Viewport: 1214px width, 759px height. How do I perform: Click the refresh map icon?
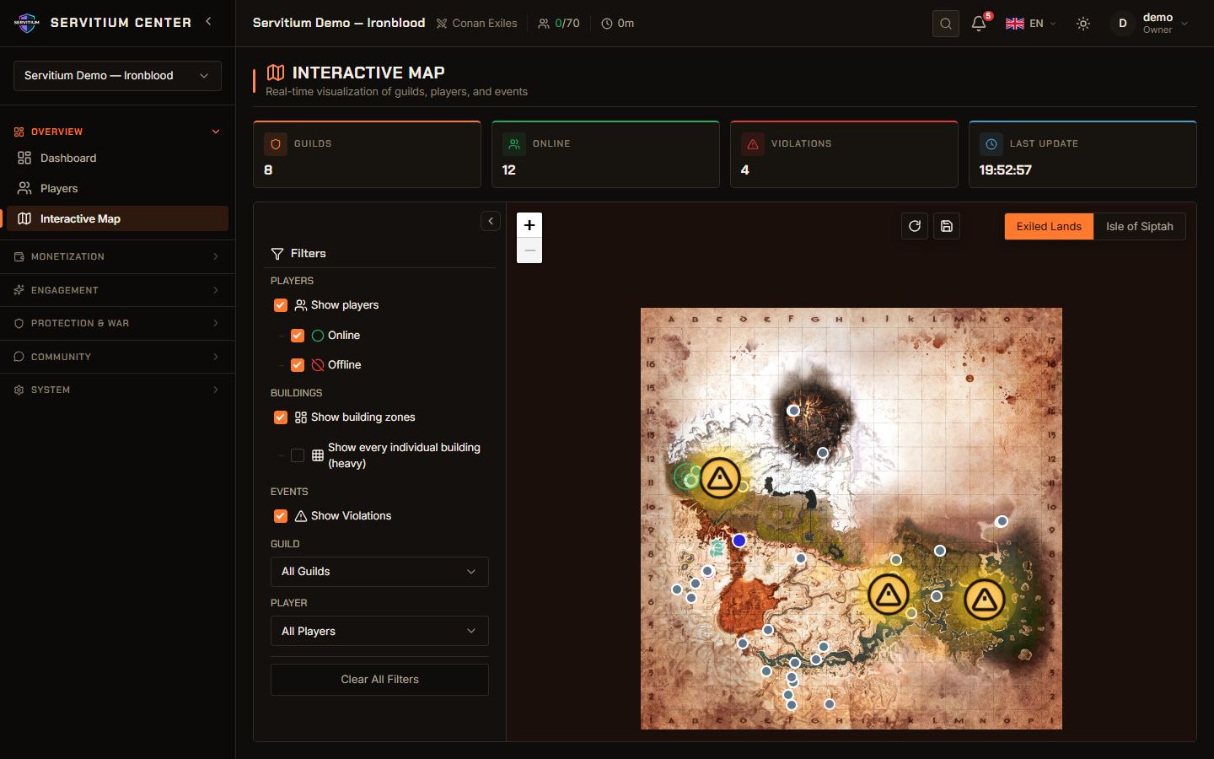coord(915,226)
